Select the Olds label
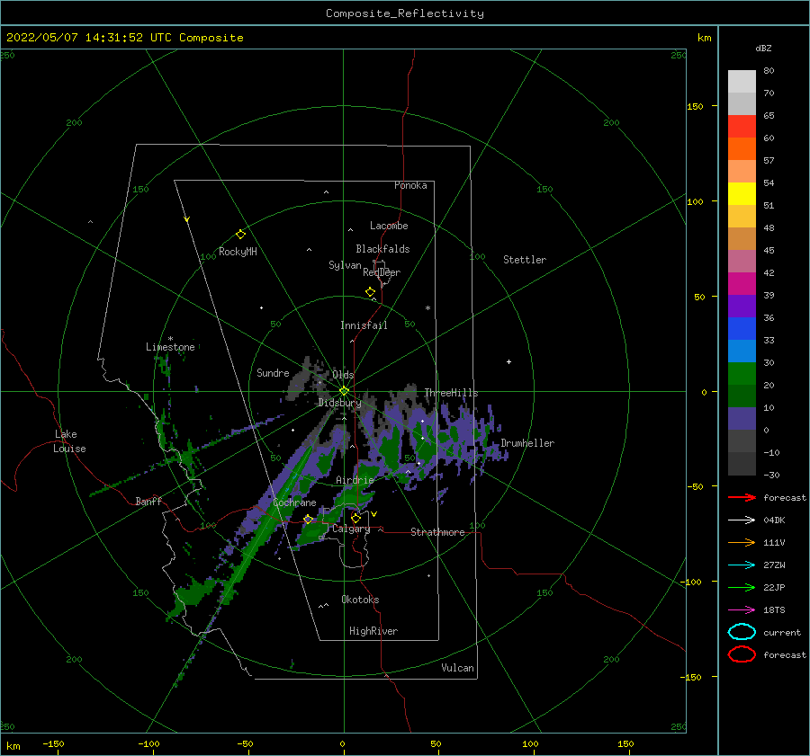Image resolution: width=810 pixels, height=756 pixels. tap(343, 375)
